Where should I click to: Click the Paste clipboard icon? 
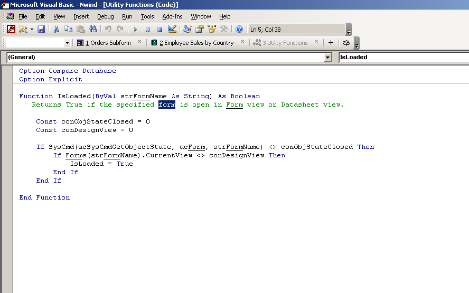pos(80,29)
